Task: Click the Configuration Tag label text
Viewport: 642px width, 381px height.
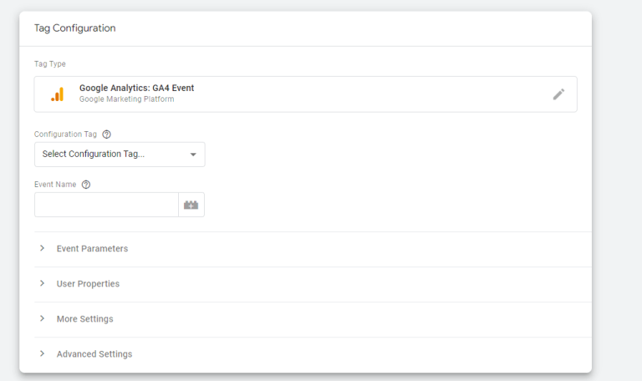Action: (x=65, y=135)
